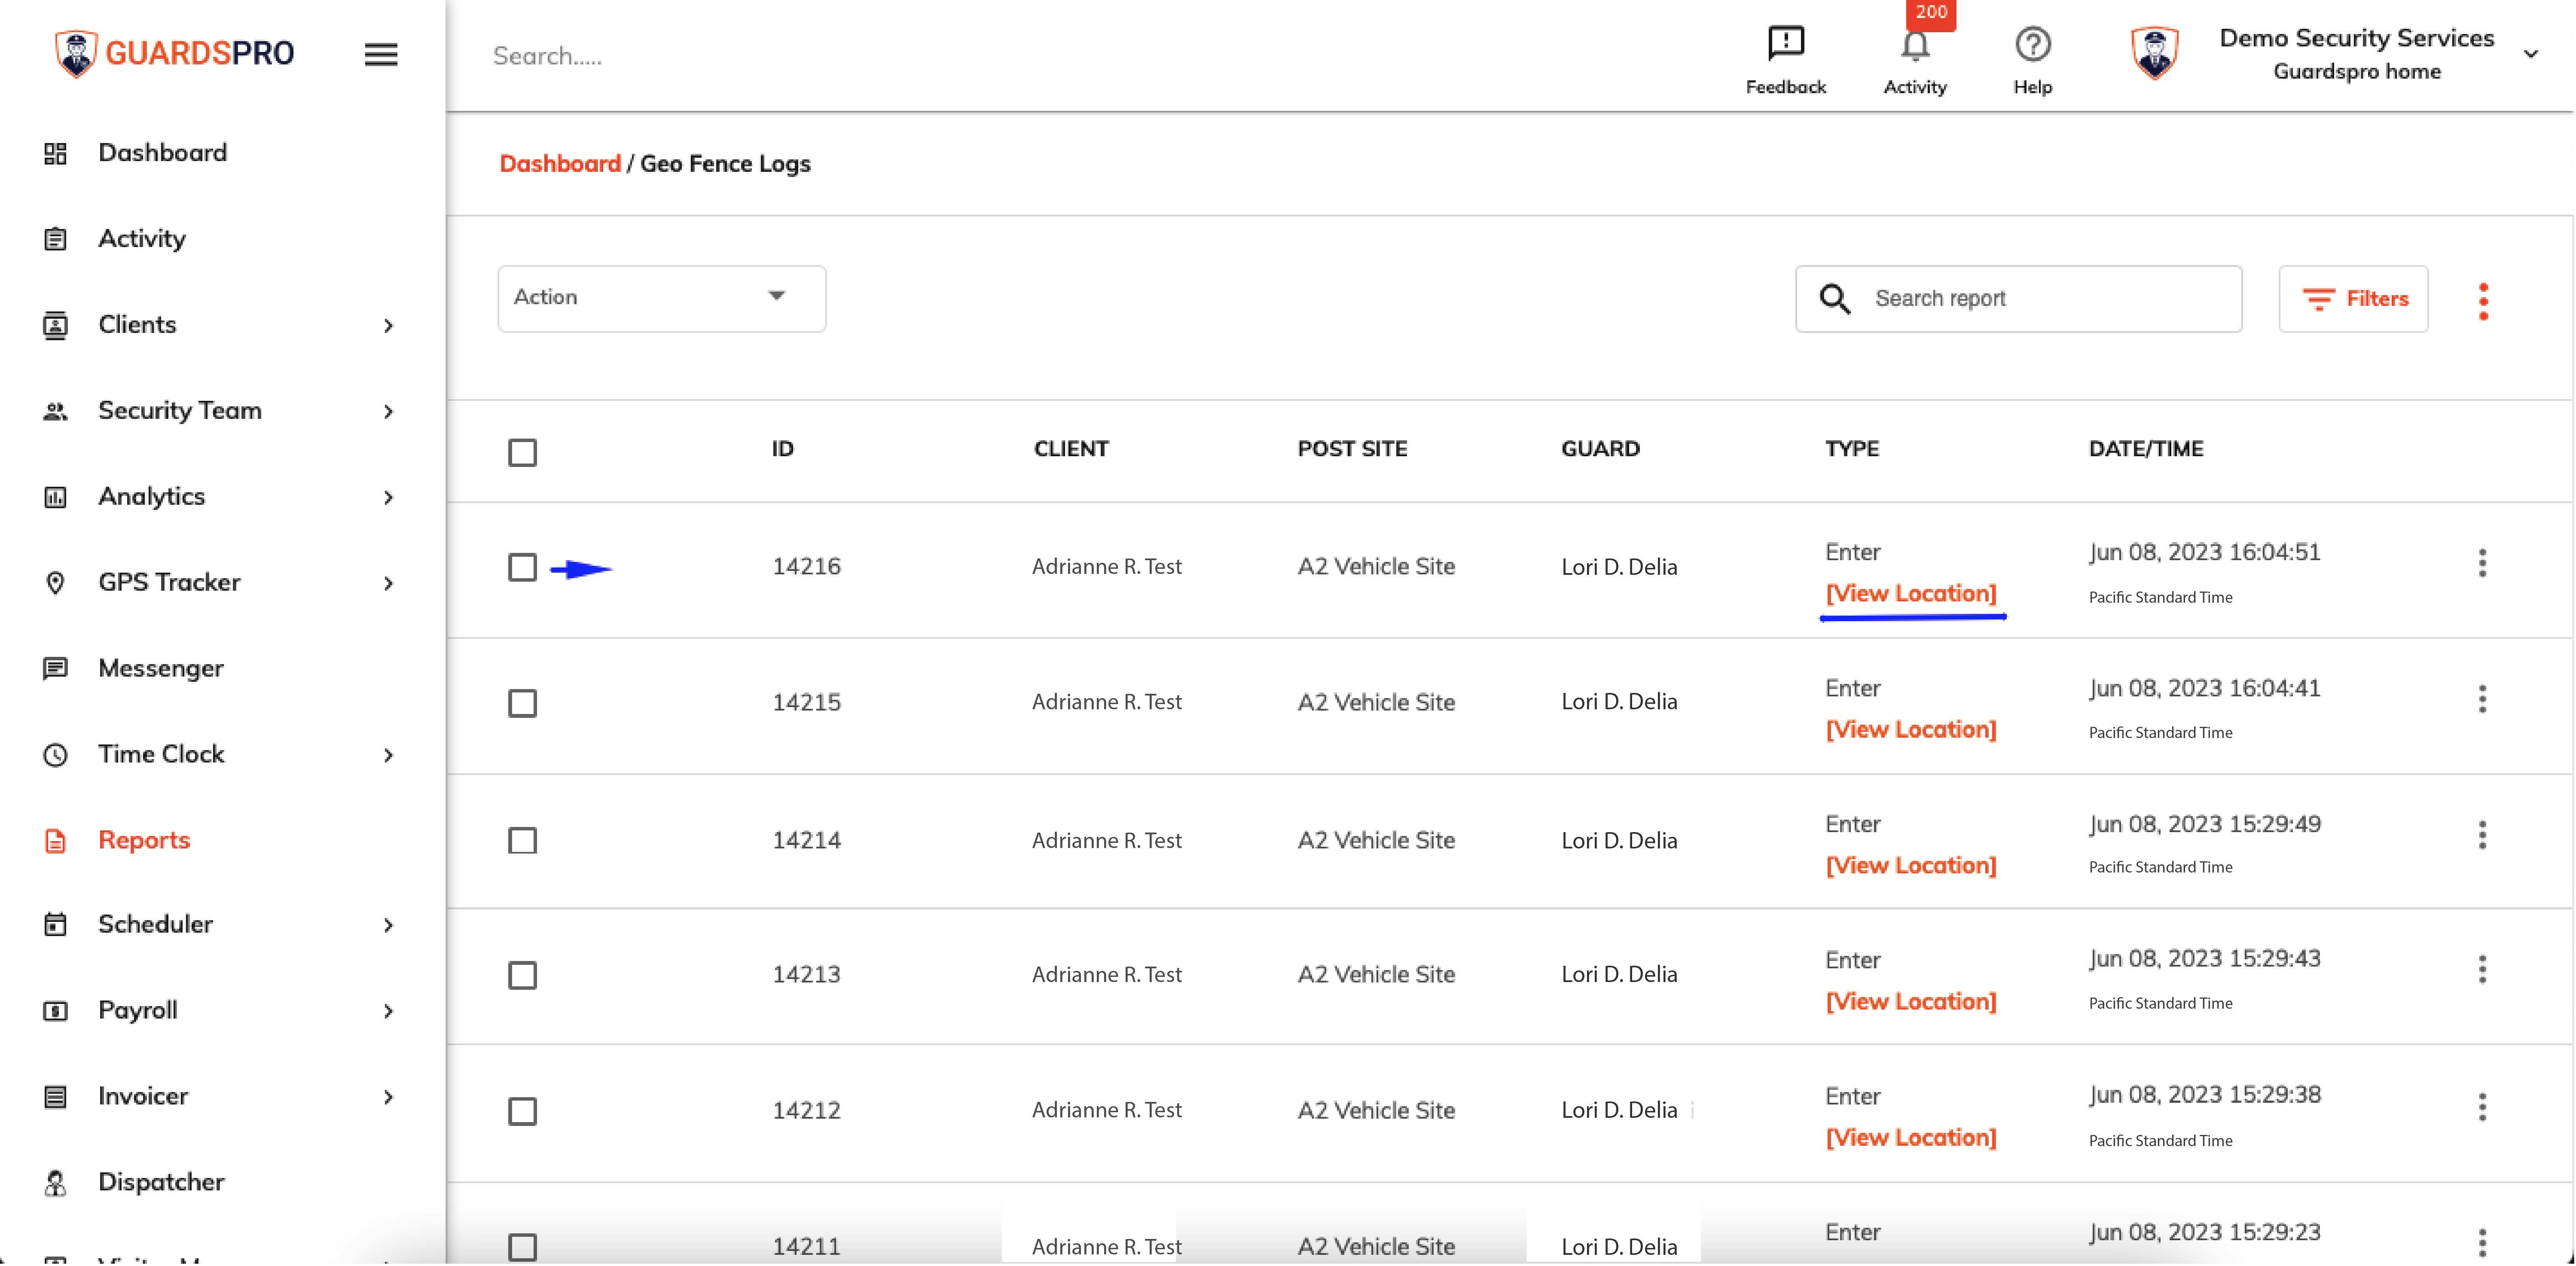View Location for log 14213
This screenshot has height=1266, width=2576.
pyautogui.click(x=1910, y=1002)
